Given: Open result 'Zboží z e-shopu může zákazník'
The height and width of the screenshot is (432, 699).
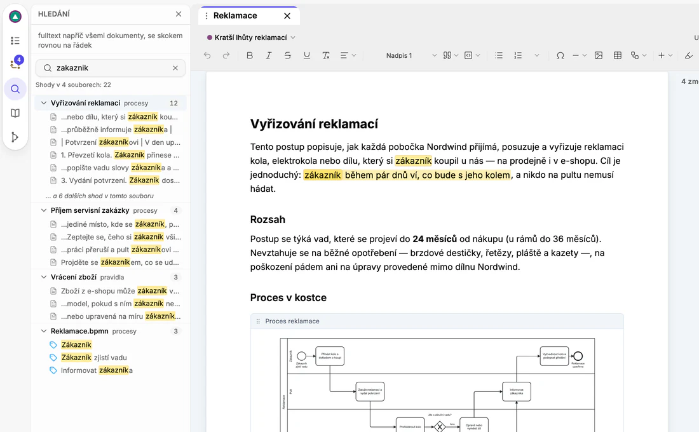Looking at the screenshot, I should click(x=114, y=291).
